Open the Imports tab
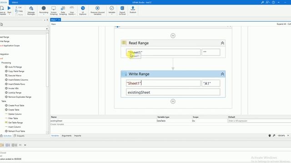Viewport: 291px width, 163px height. (x=78, y=136)
